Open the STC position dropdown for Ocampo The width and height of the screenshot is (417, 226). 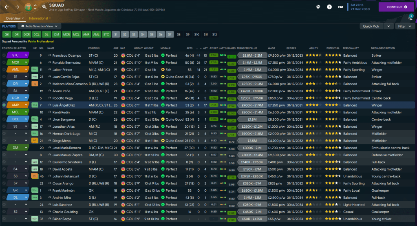click(x=26, y=55)
